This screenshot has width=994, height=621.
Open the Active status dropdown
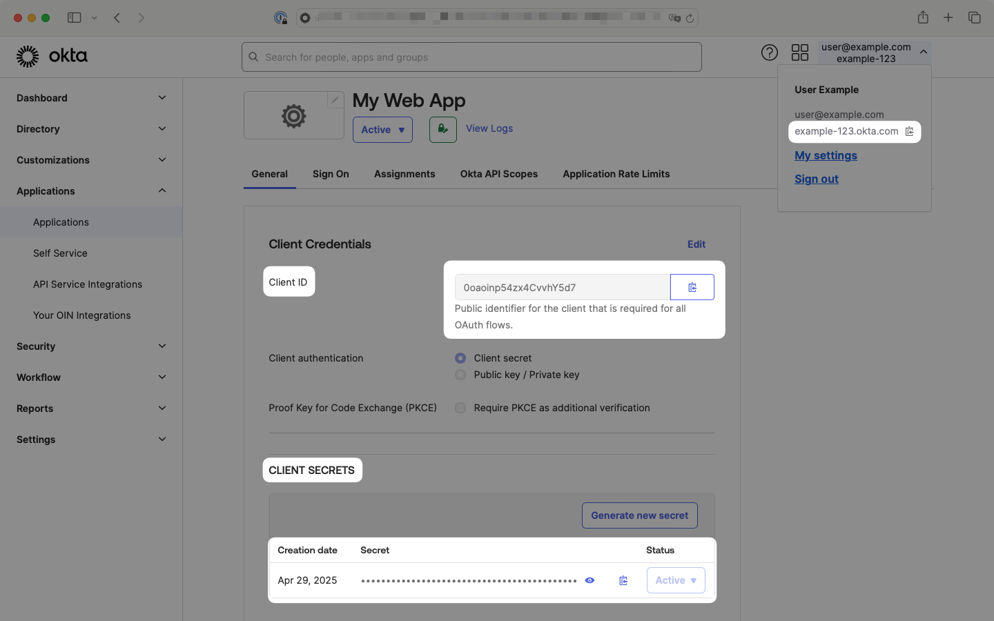point(382,129)
